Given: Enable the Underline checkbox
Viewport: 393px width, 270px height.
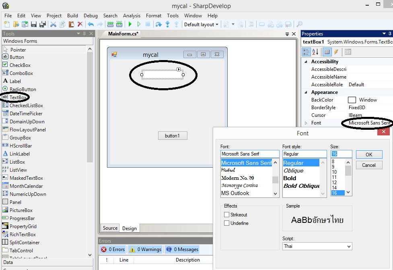Looking at the screenshot, I should (227, 223).
